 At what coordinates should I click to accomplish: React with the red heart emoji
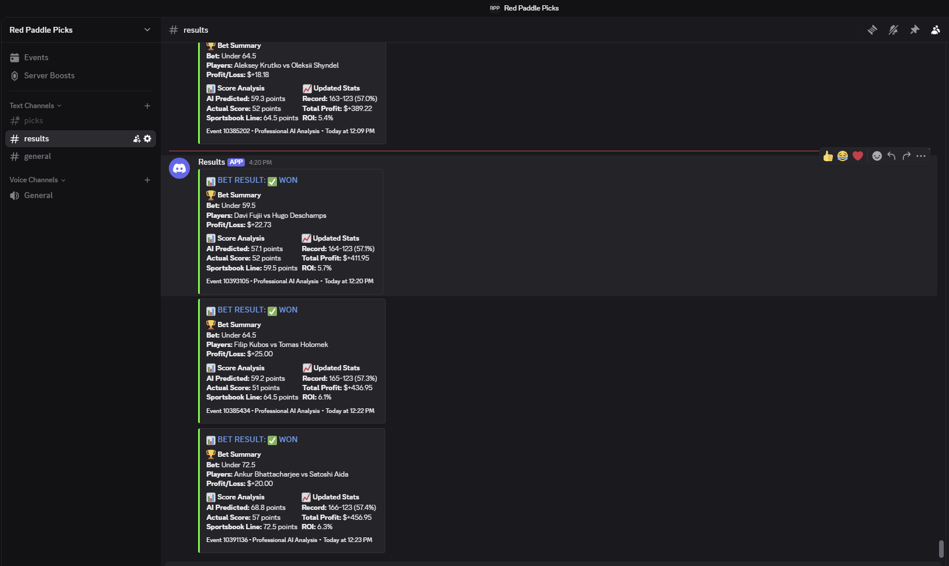[x=857, y=156]
